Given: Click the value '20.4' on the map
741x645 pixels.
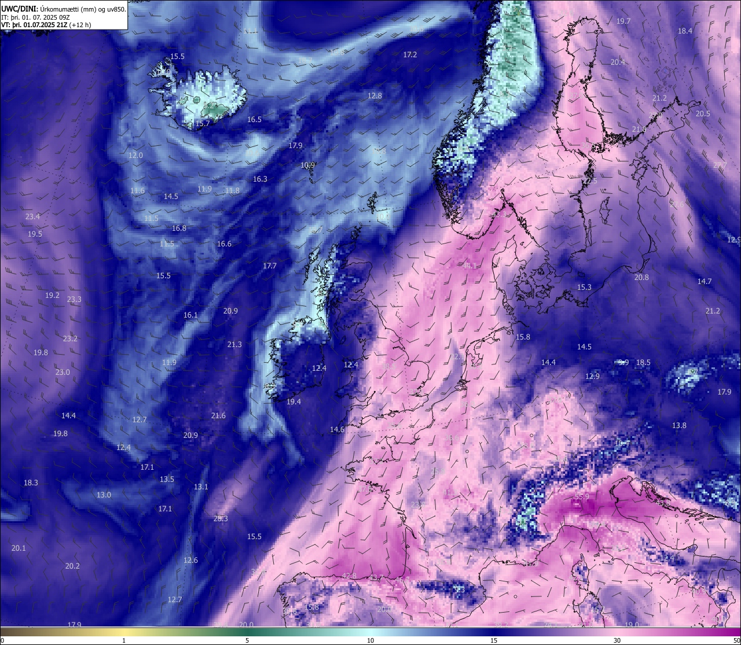Looking at the screenshot, I should pyautogui.click(x=618, y=62).
